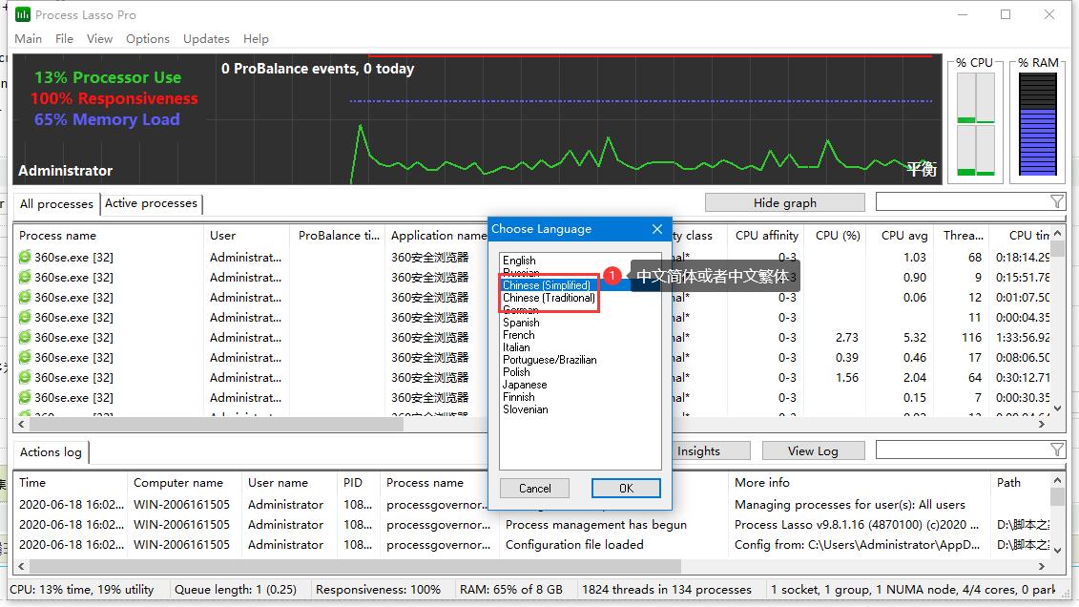Click the View Log button

click(813, 450)
